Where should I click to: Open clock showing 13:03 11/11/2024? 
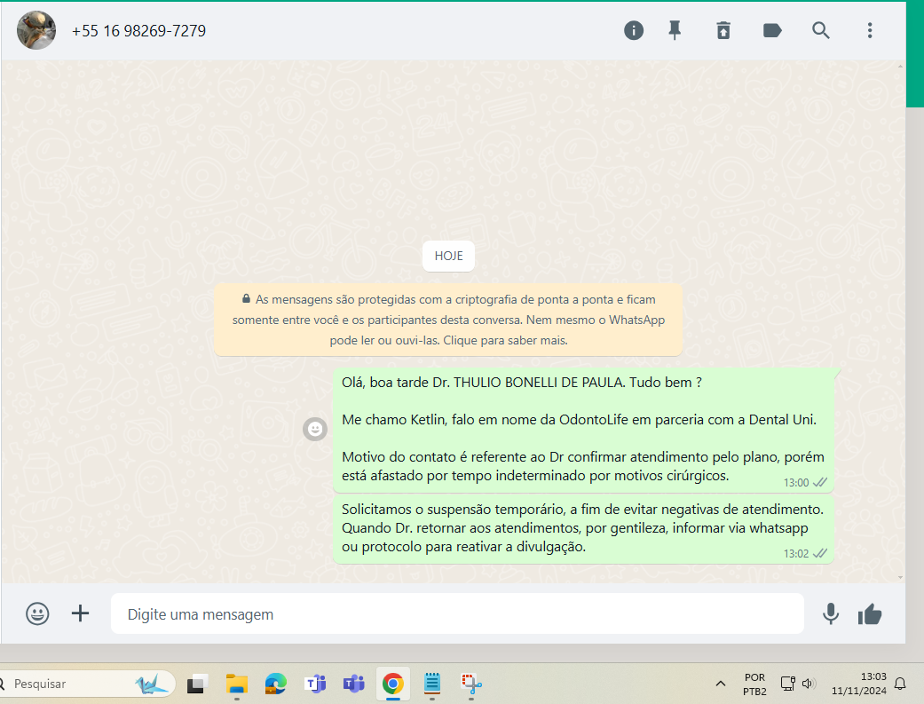(858, 684)
